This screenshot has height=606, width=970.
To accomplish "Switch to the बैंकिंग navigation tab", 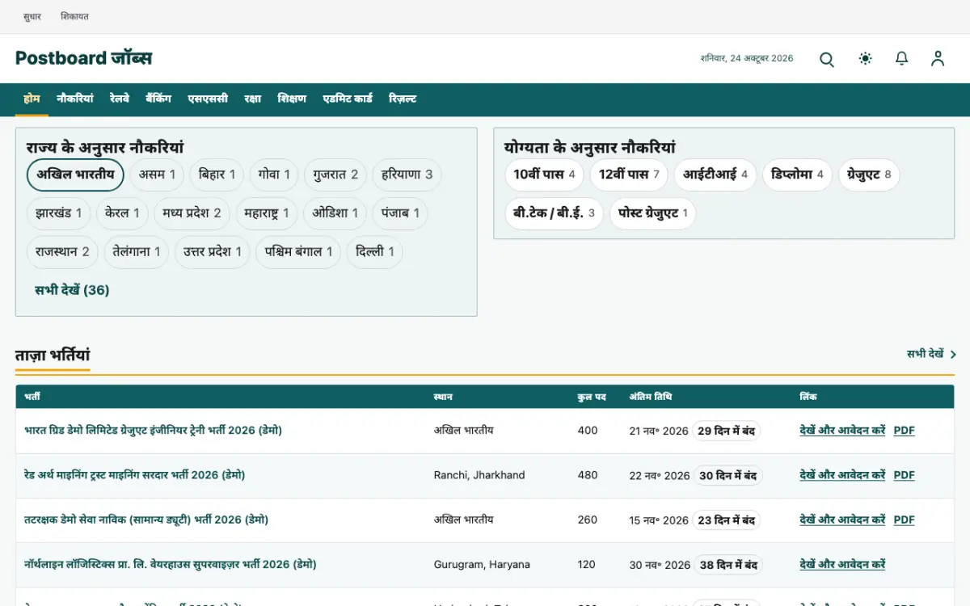I will pyautogui.click(x=158, y=99).
